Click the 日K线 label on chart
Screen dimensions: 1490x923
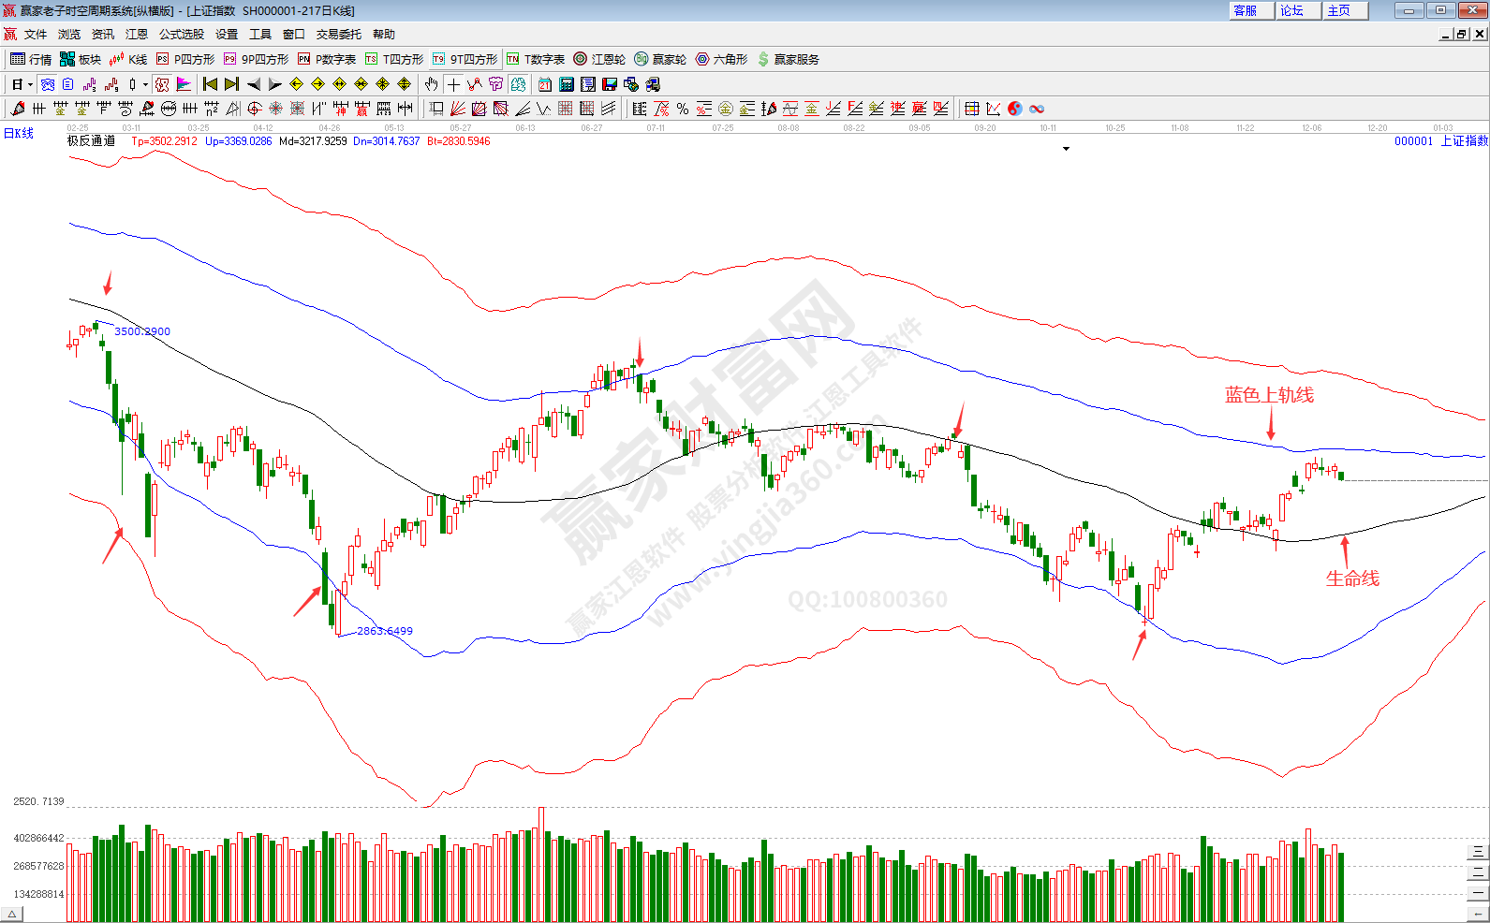point(19,134)
